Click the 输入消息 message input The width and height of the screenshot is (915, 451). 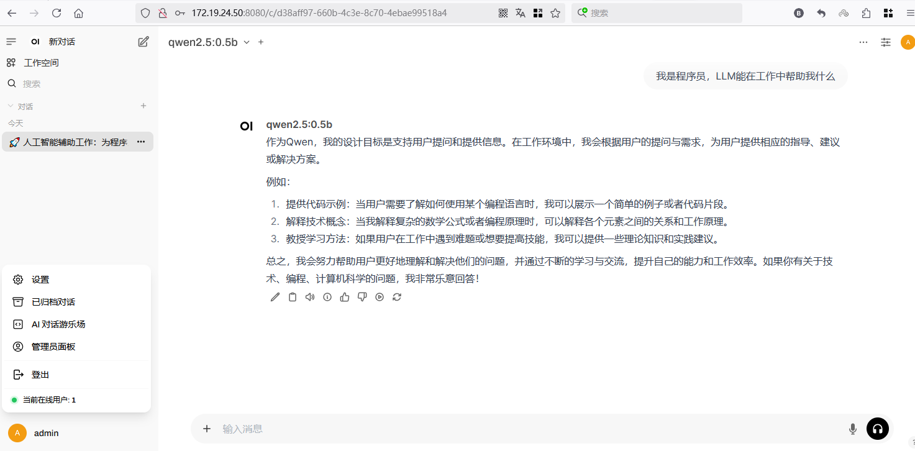click(531, 429)
